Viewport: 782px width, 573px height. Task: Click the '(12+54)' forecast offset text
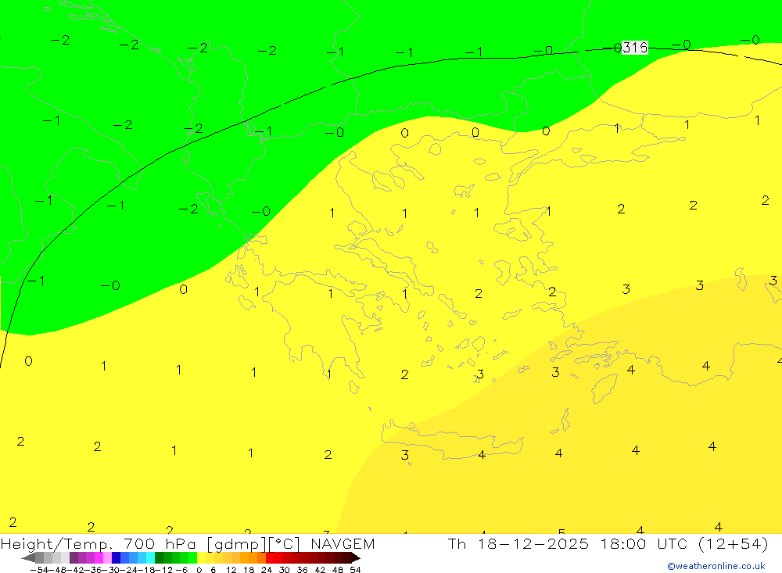(x=734, y=543)
